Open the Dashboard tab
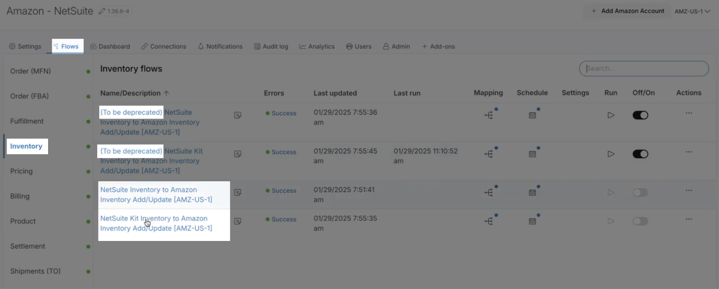The height and width of the screenshot is (289, 719). [110, 46]
